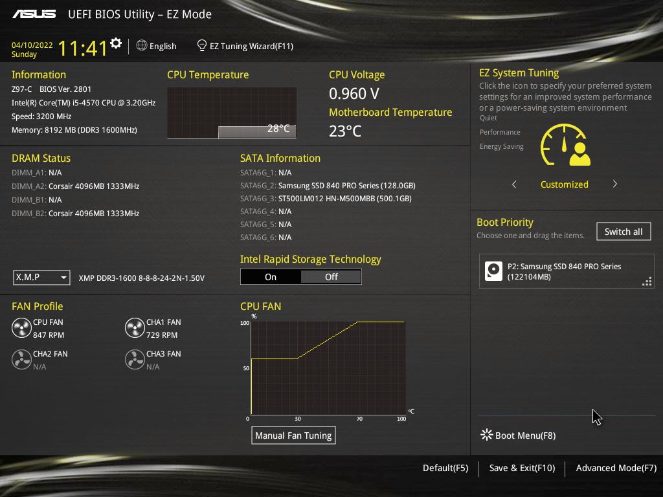Click the FAN Profile heading

[37, 306]
